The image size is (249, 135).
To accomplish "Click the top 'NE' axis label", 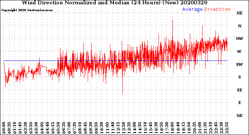I will coord(240,13).
